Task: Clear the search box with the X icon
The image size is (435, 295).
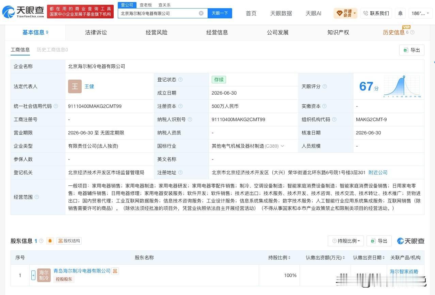Action: [201, 13]
